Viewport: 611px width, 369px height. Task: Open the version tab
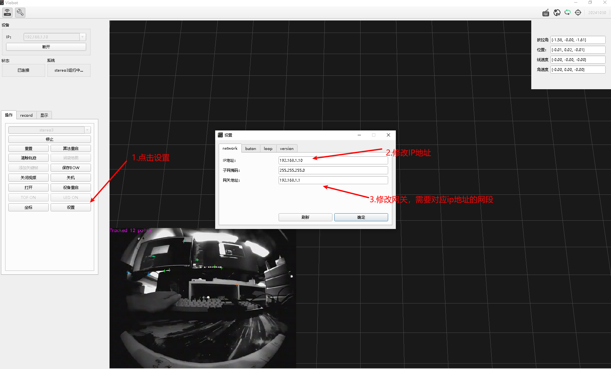click(287, 149)
